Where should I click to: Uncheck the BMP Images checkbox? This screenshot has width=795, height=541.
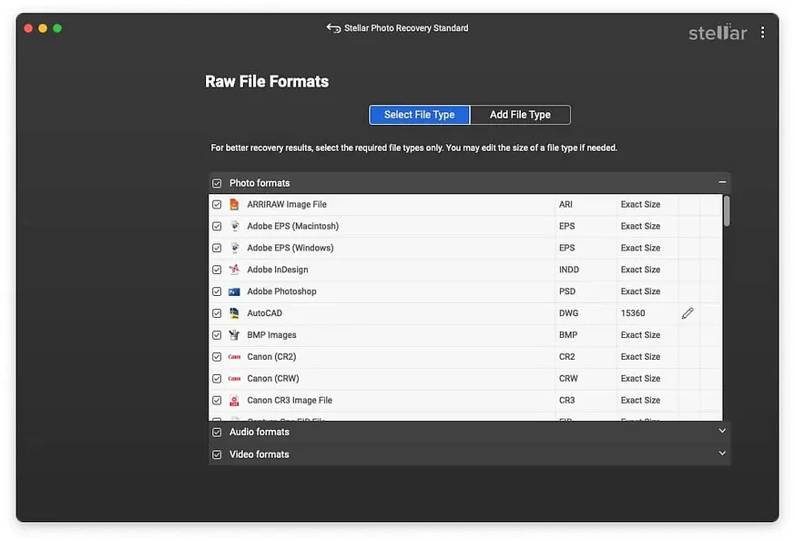217,335
